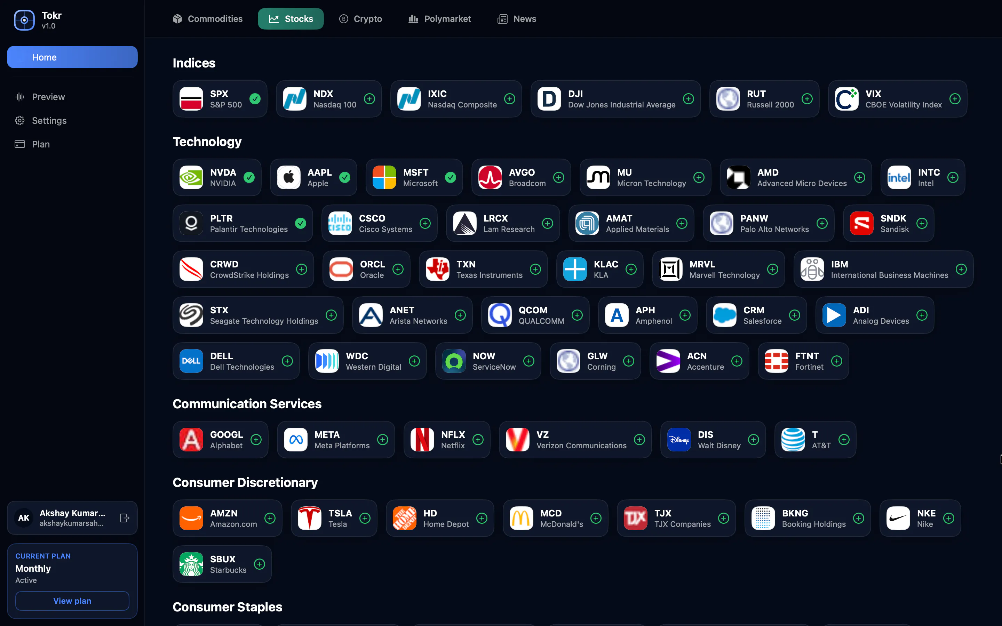1002x626 pixels.
Task: Uncheck the MSFT Microsoft checkmark
Action: coord(451,178)
